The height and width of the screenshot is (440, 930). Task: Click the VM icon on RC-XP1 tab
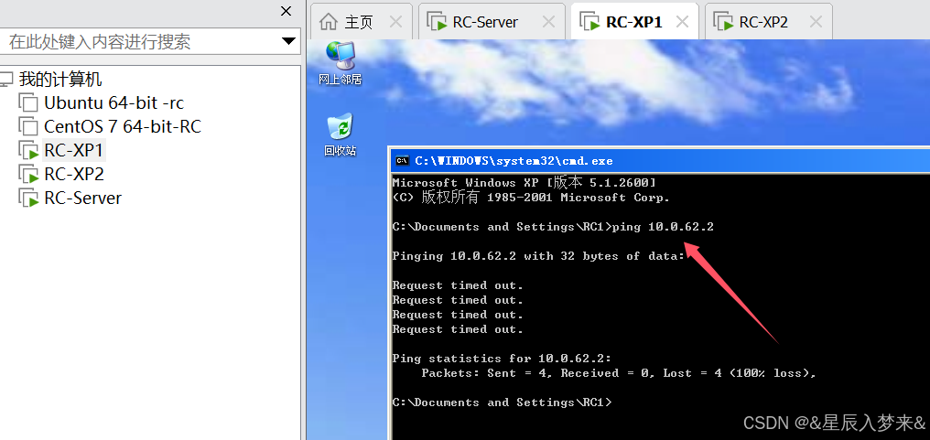tap(589, 22)
